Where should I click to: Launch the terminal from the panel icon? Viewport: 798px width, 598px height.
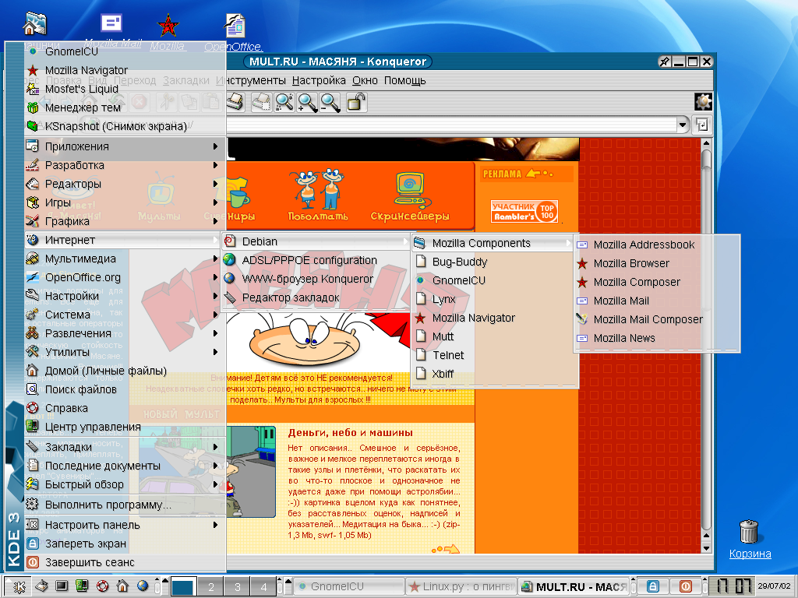[x=62, y=586]
